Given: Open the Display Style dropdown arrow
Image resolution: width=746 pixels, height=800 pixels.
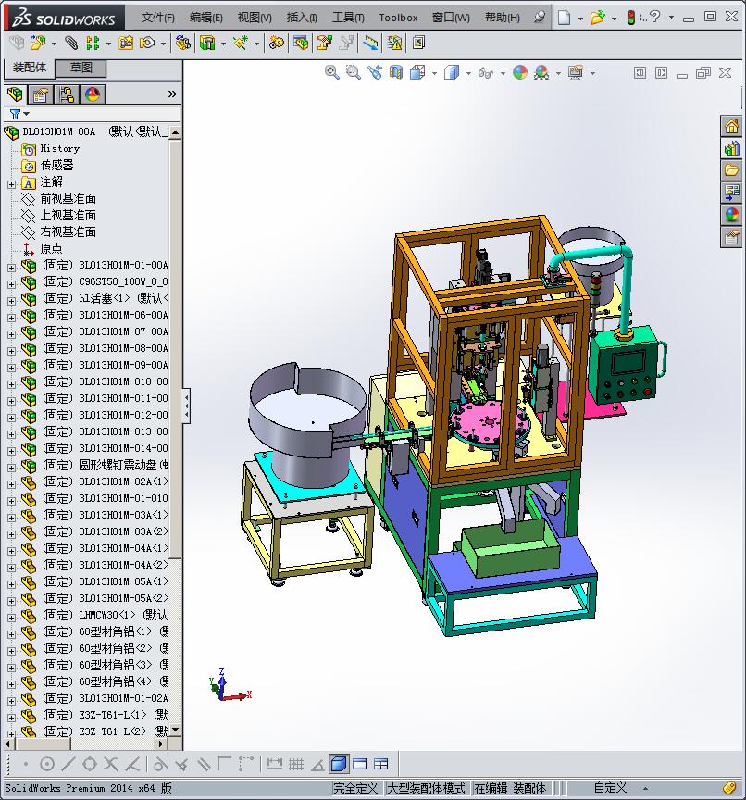Looking at the screenshot, I should [468, 73].
